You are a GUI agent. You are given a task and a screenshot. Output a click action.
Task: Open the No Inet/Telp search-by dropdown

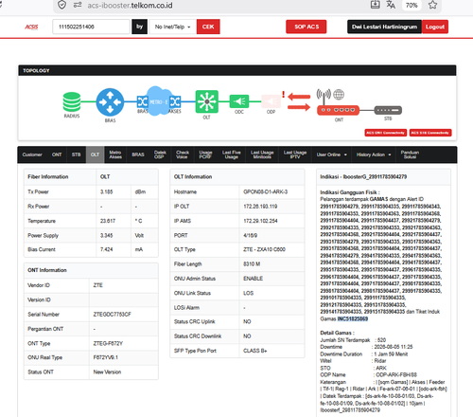tap(172, 27)
